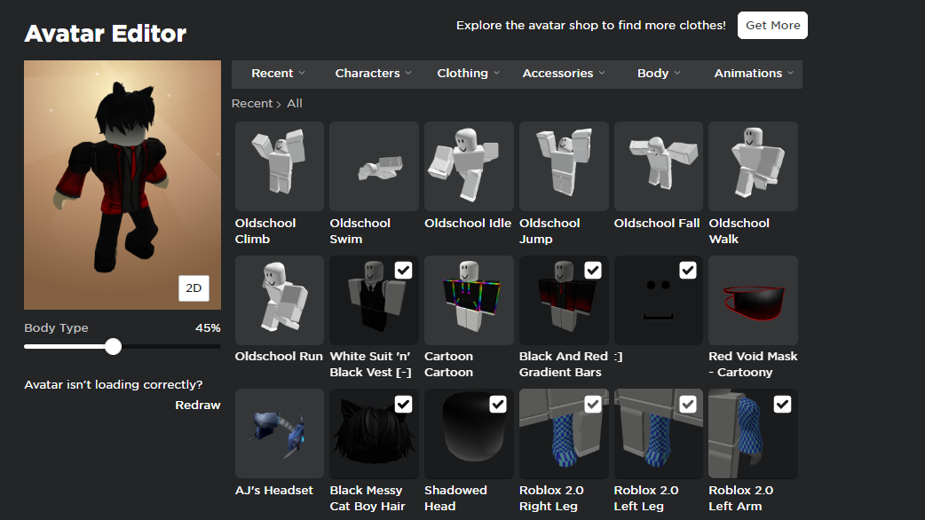Click the Roblox 2.0 Left Arm image
This screenshot has height=520, width=925.
coord(754,433)
